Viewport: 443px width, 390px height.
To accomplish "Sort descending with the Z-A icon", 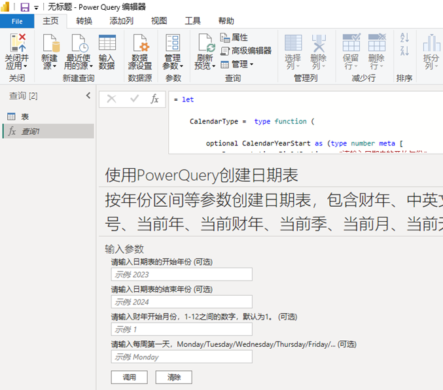I will point(404,51).
